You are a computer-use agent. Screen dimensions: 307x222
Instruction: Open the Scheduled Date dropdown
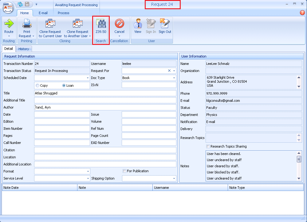tap(88, 78)
